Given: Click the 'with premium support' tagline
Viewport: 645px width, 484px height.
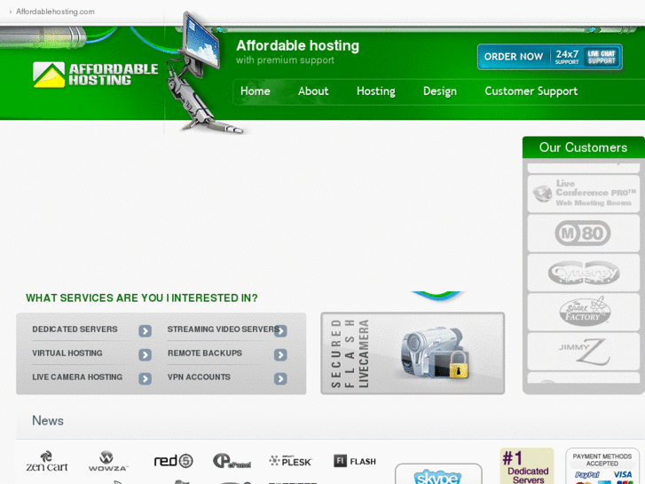Looking at the screenshot, I should [285, 60].
